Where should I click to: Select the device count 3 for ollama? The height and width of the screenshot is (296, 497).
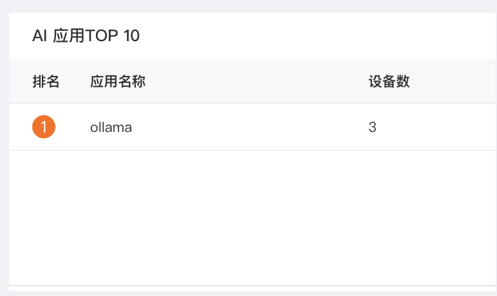click(x=373, y=127)
